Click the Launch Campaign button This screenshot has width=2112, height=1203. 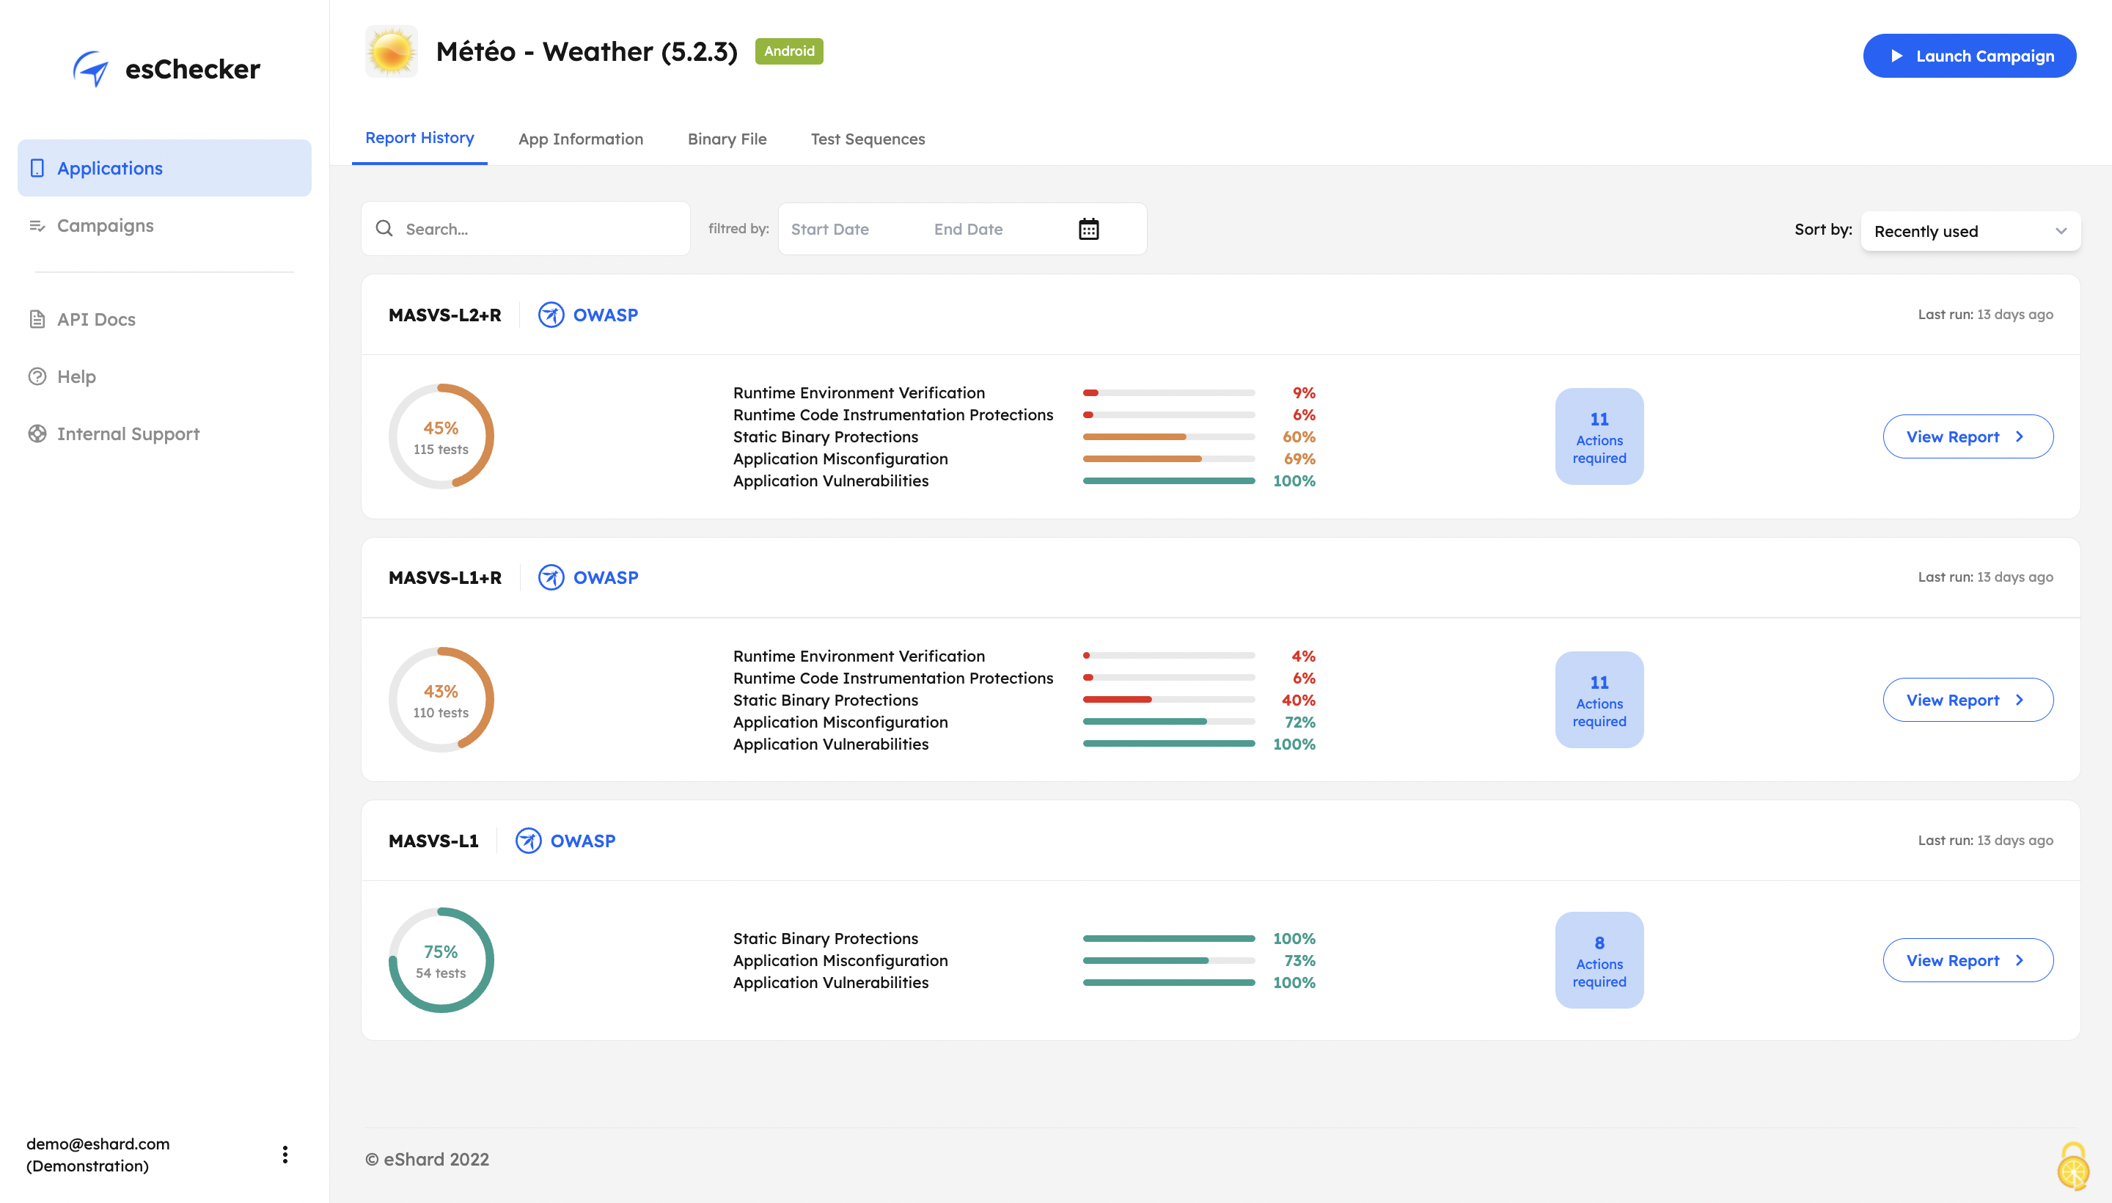click(x=1969, y=56)
